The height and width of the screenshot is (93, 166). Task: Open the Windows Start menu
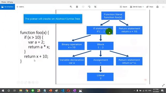(3, 91)
